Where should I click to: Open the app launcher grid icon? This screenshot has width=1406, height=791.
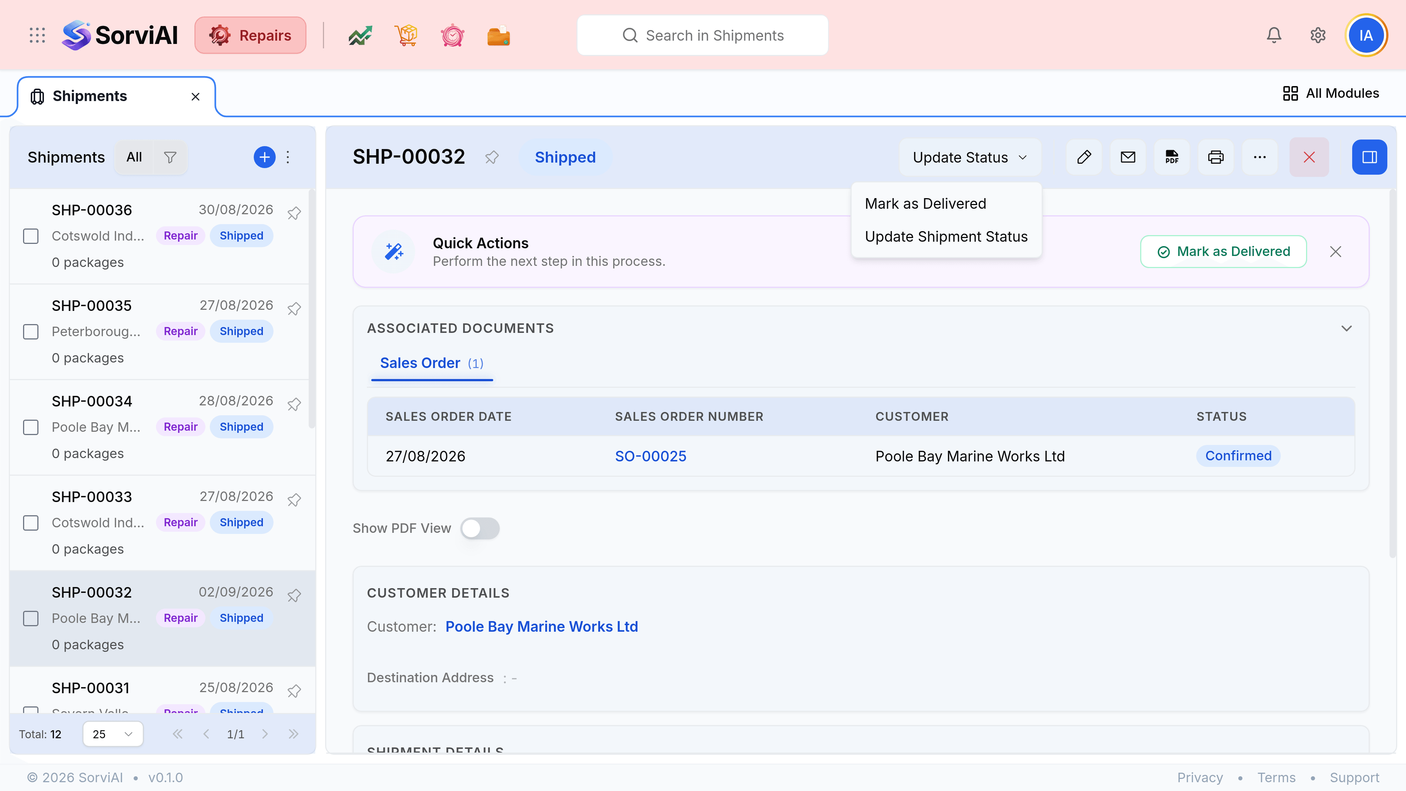pos(37,36)
